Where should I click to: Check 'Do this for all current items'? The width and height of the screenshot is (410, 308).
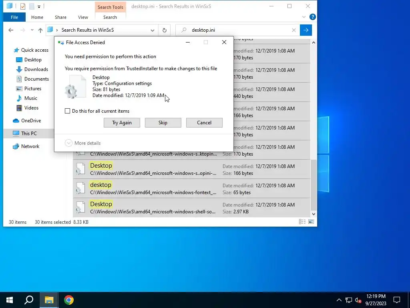(x=67, y=111)
